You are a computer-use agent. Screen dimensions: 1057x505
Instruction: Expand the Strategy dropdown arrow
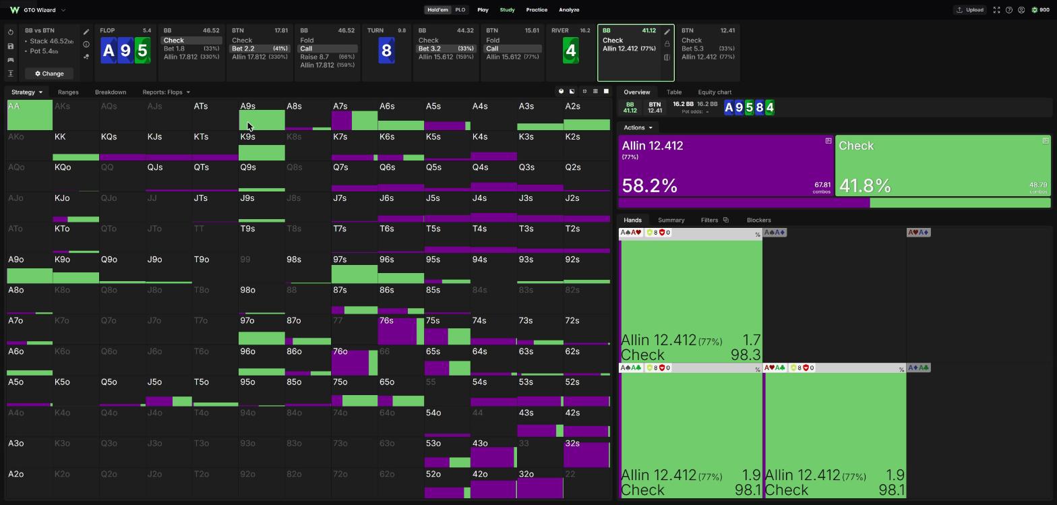(x=40, y=92)
